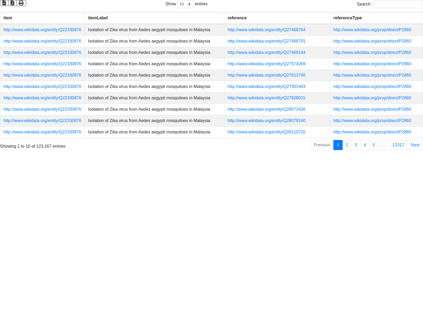Go to page 3
The height and width of the screenshot is (317, 423).
click(356, 145)
